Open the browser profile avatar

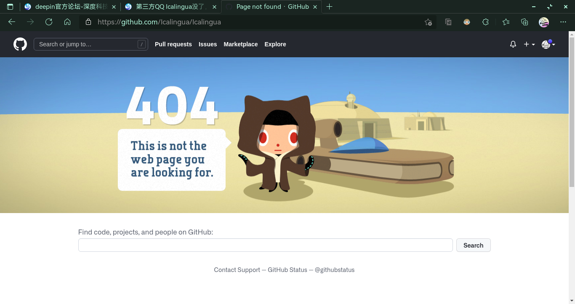click(544, 22)
